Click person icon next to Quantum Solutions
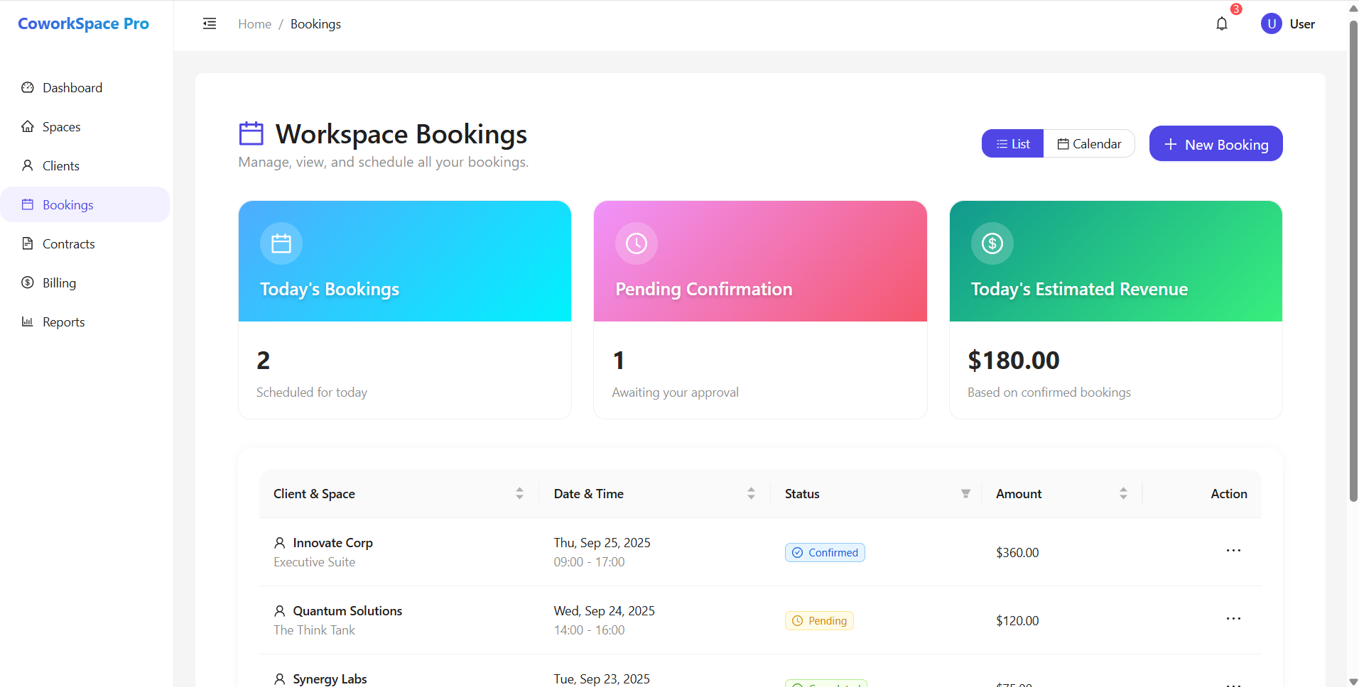This screenshot has width=1359, height=687. [280, 611]
